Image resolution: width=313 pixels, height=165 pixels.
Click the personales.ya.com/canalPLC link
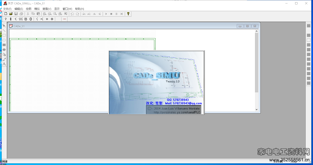(177, 112)
